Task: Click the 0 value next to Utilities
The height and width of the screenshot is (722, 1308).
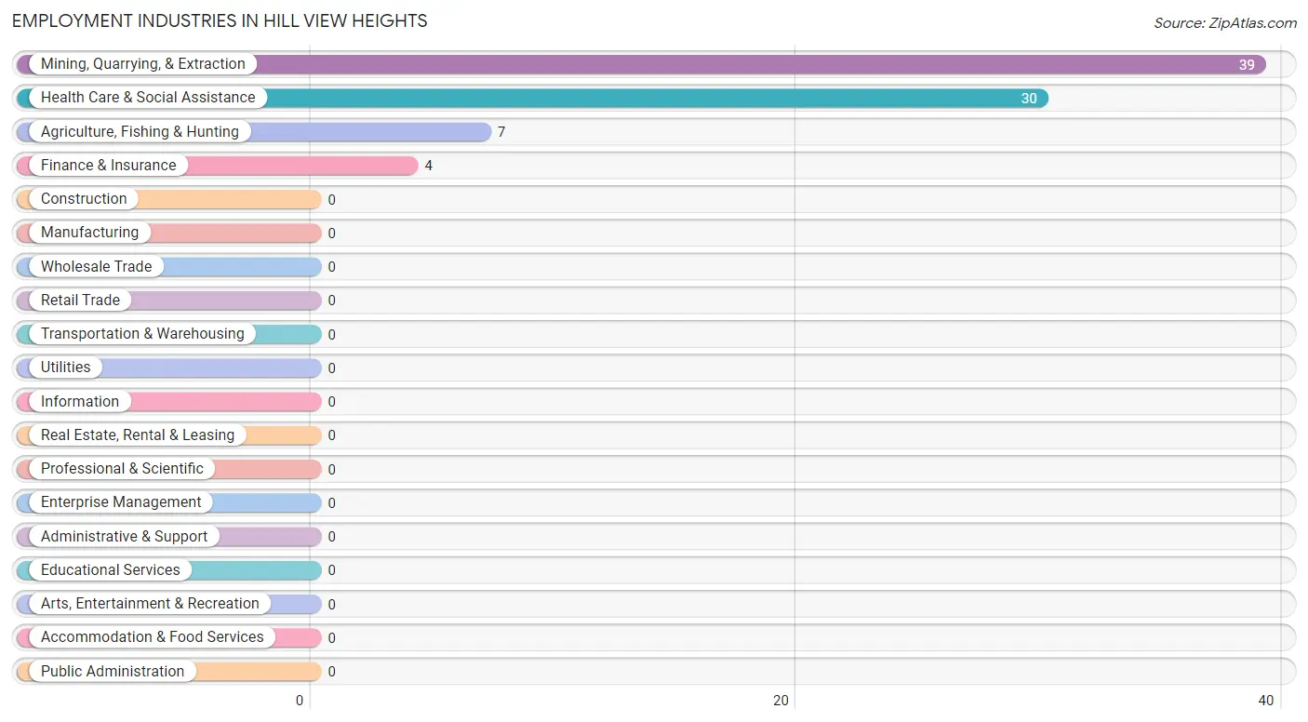Action: click(331, 368)
